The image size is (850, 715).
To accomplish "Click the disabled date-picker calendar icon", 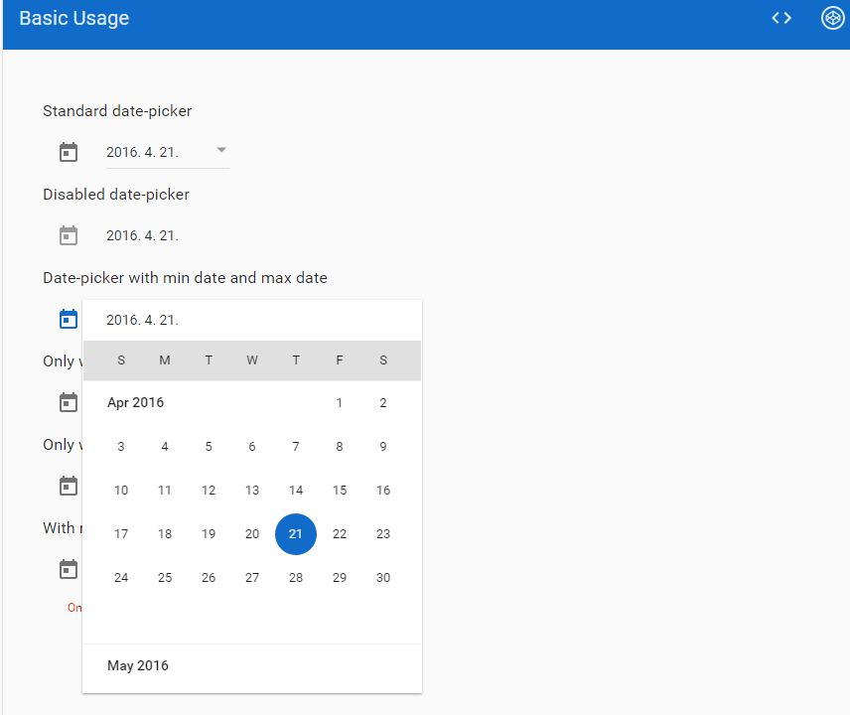I will point(68,235).
